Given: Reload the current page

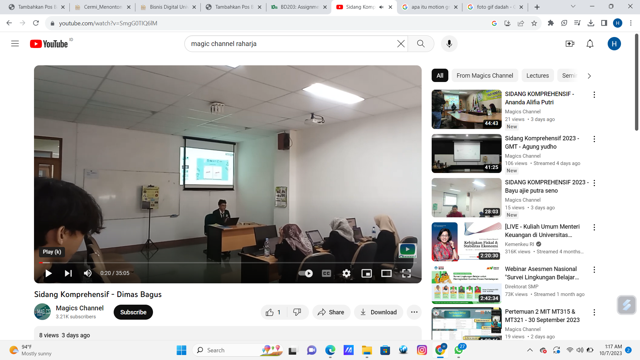Looking at the screenshot, I should (x=36, y=23).
